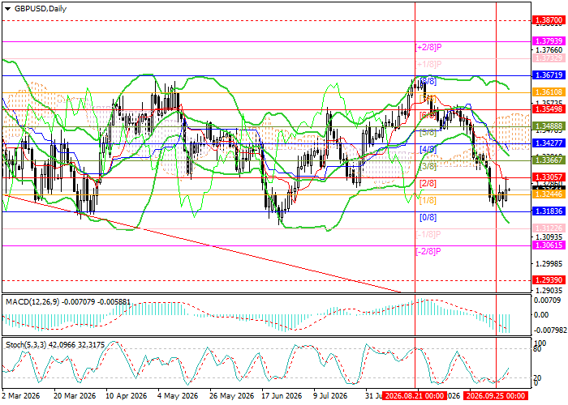The image size is (568, 405).
Task: Open the GBPUSD,Daily chart menu triangle
Action: (x=7, y=9)
